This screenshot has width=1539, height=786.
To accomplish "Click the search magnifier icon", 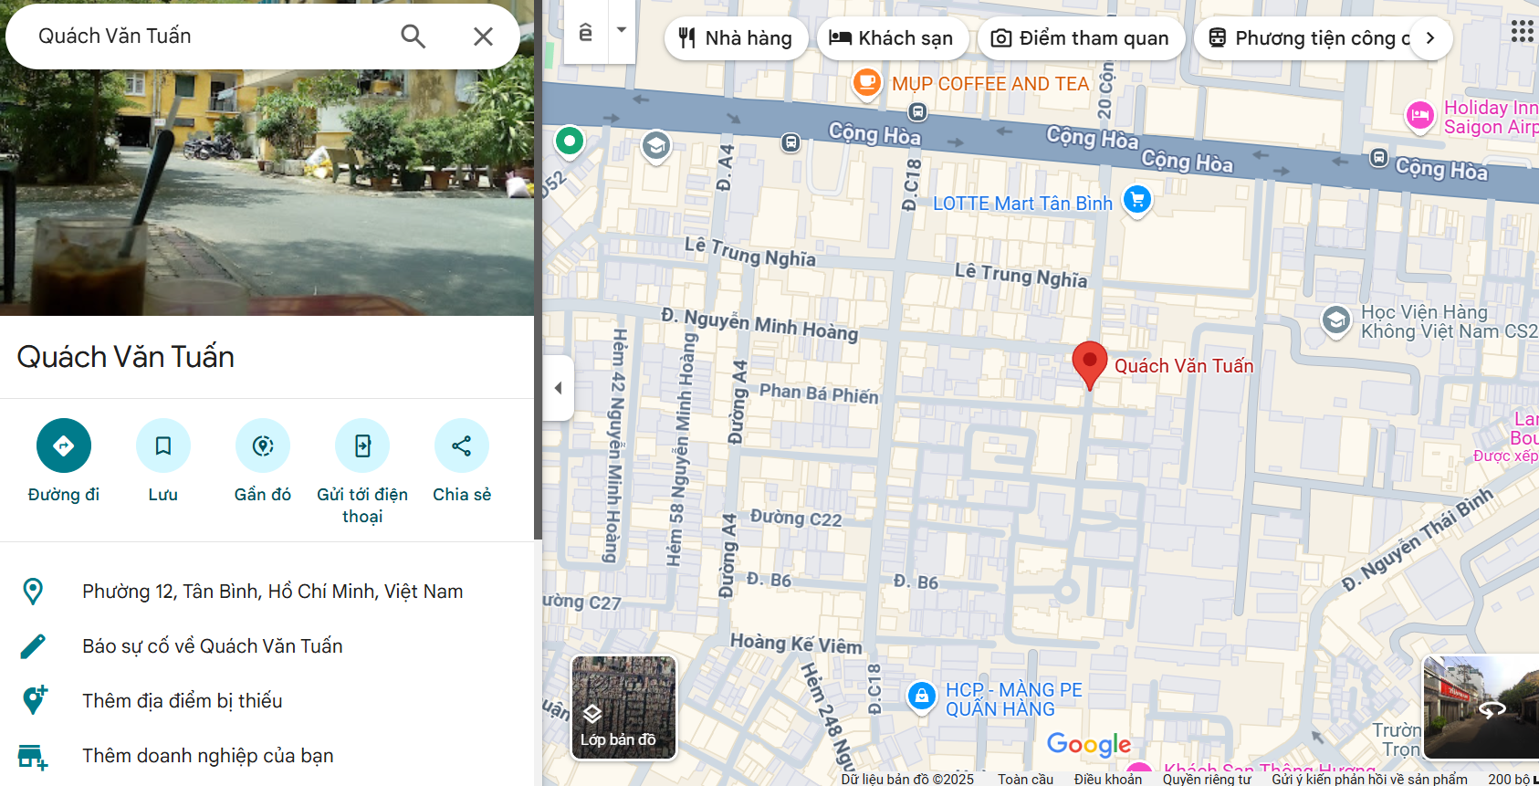I will [x=414, y=37].
